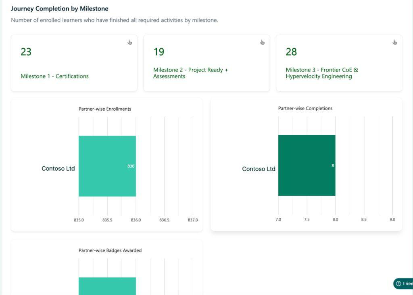Screen dimensions: 413x295
Task: Click the Journey Completion by Milestone heading
Action: point(60,9)
